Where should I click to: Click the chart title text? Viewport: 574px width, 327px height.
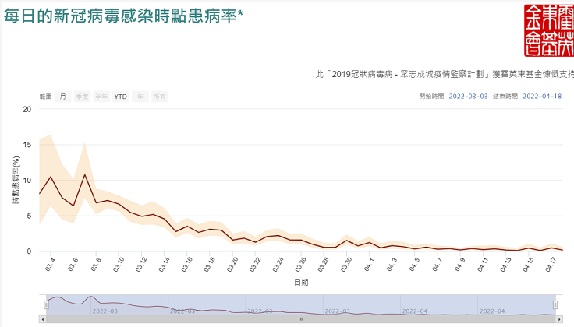point(123,17)
